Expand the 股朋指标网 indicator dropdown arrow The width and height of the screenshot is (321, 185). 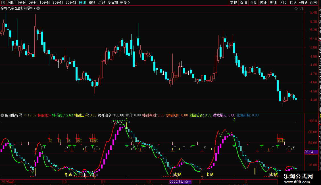click(3, 115)
